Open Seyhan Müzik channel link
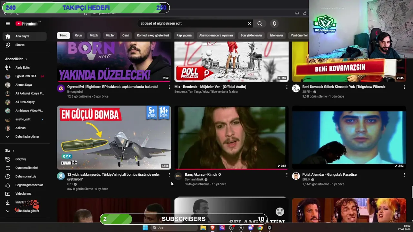This screenshot has height=232, width=413. pyautogui.click(x=194, y=179)
